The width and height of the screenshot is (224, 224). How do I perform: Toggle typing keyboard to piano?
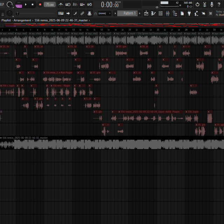[61, 13]
